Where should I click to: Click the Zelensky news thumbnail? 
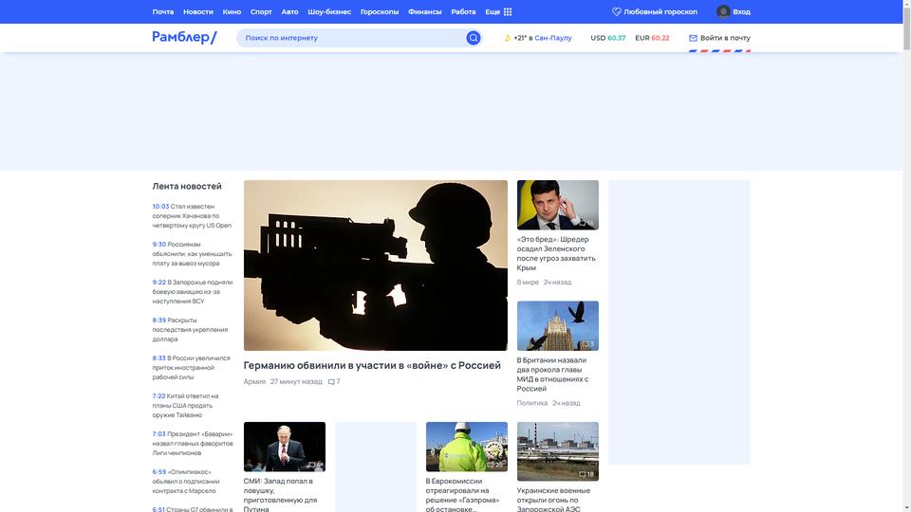point(558,205)
